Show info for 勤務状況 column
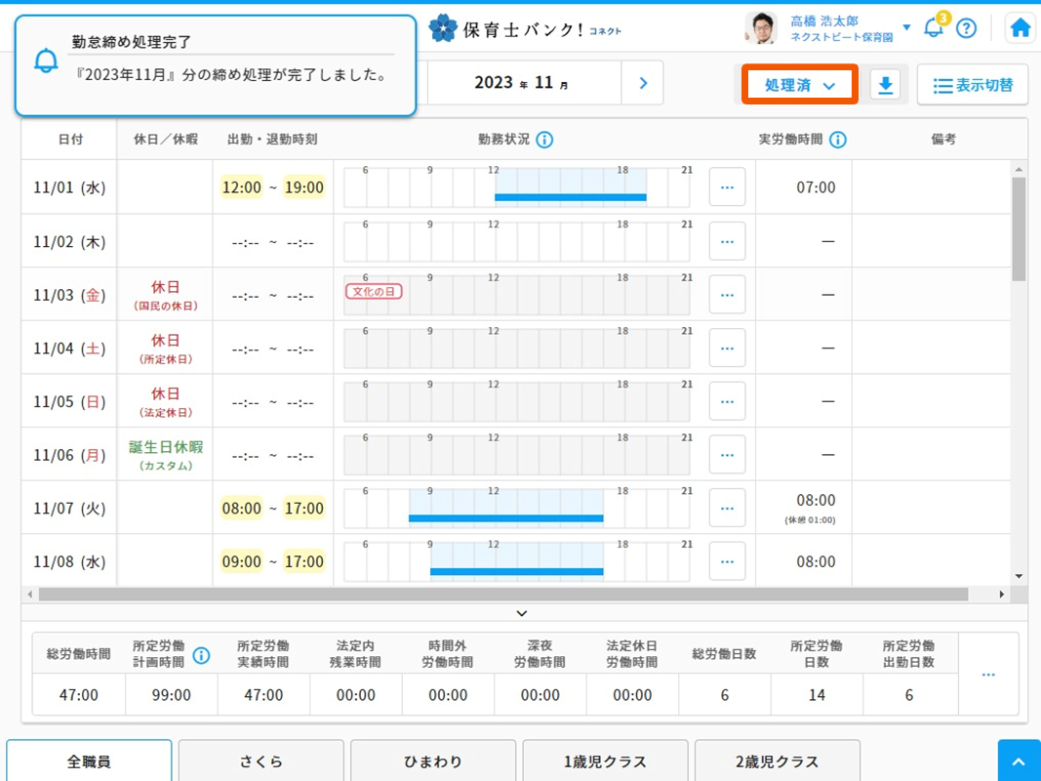Image resolution: width=1041 pixels, height=781 pixels. point(544,140)
